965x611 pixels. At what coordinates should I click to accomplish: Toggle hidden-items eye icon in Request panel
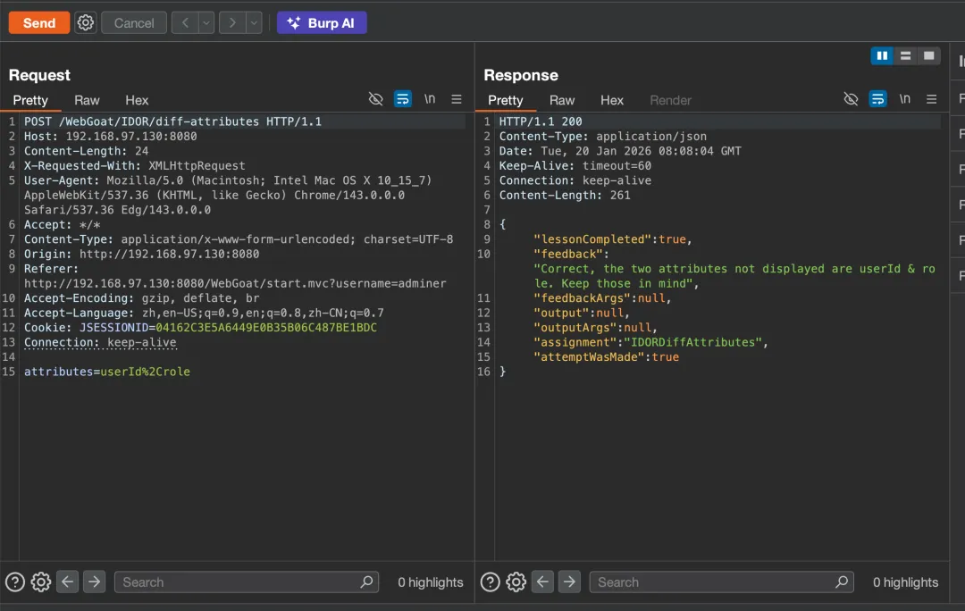tap(375, 99)
